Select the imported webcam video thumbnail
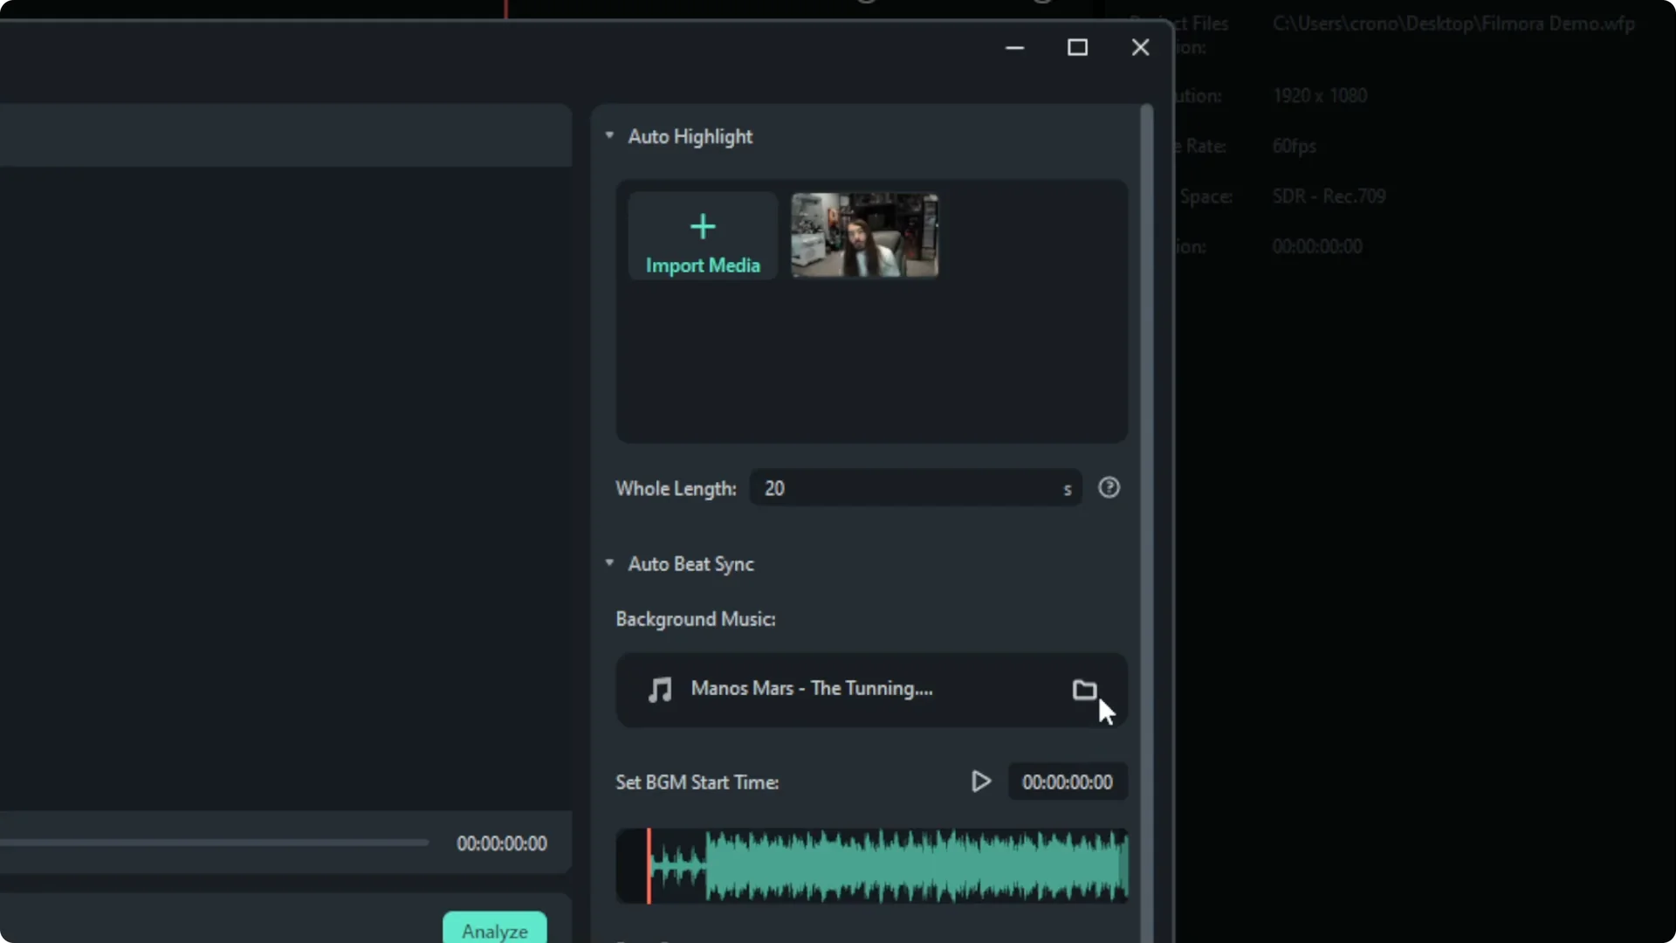This screenshot has height=943, width=1676. 864,236
